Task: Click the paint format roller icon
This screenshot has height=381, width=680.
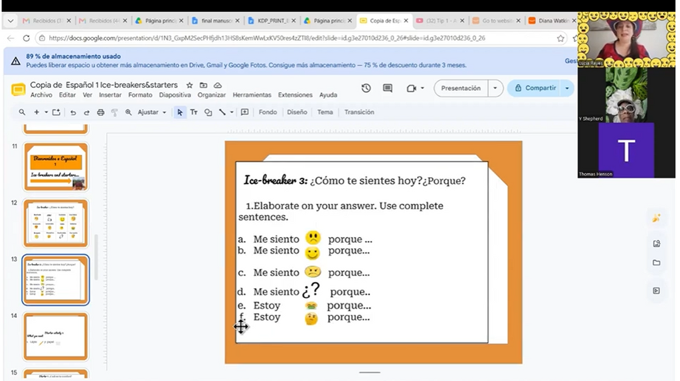Action: pos(114,112)
